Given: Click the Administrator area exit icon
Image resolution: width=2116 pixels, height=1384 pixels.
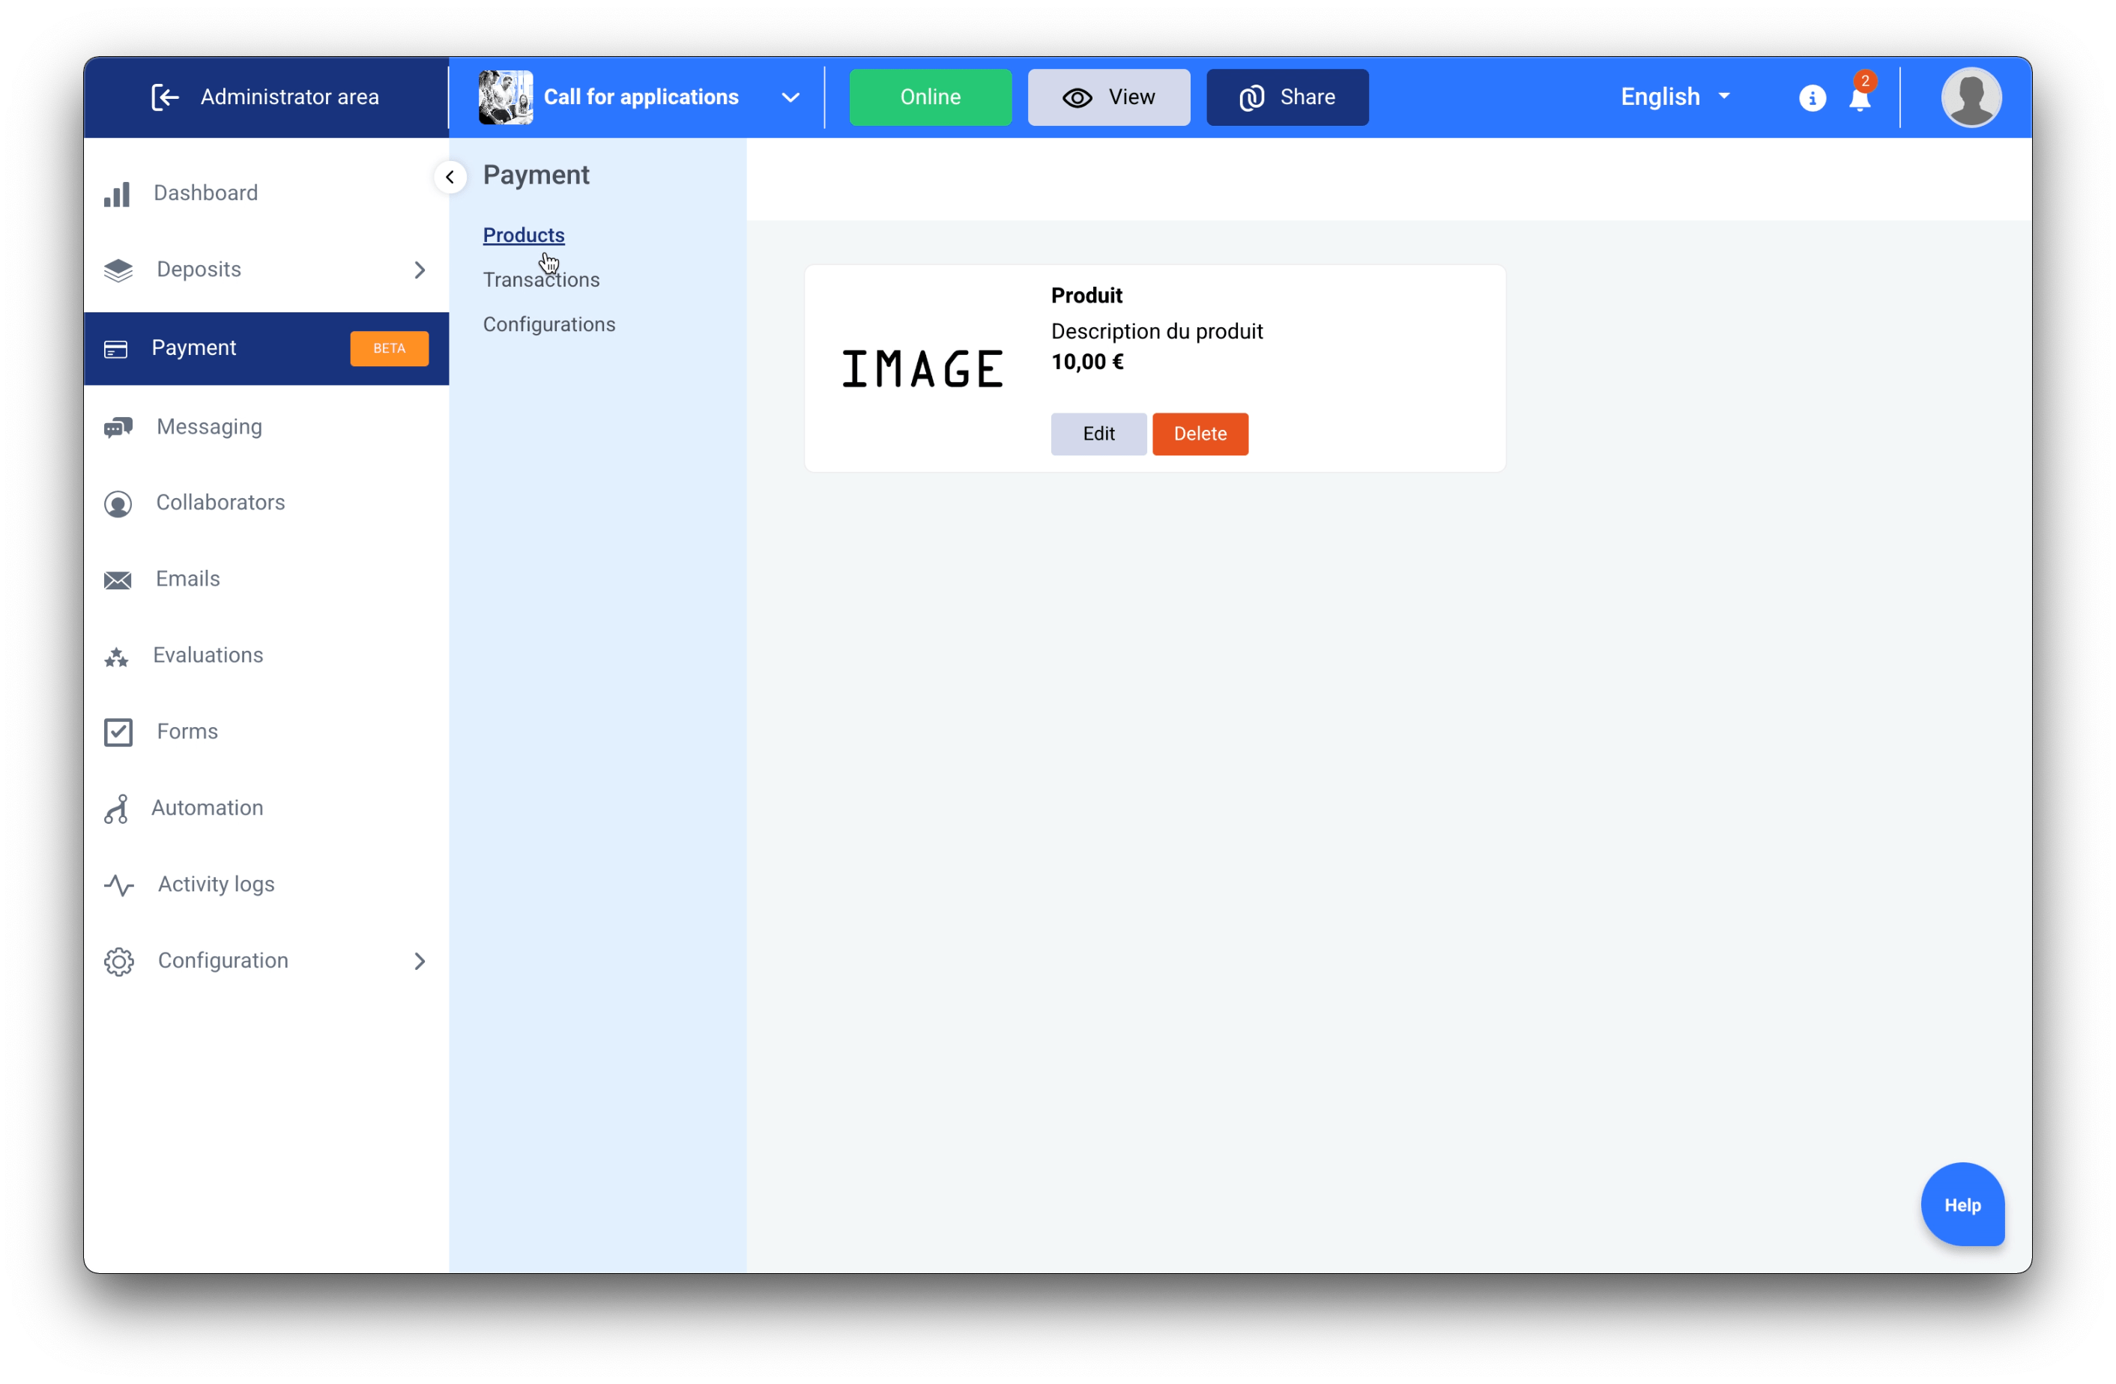Looking at the screenshot, I should (166, 97).
